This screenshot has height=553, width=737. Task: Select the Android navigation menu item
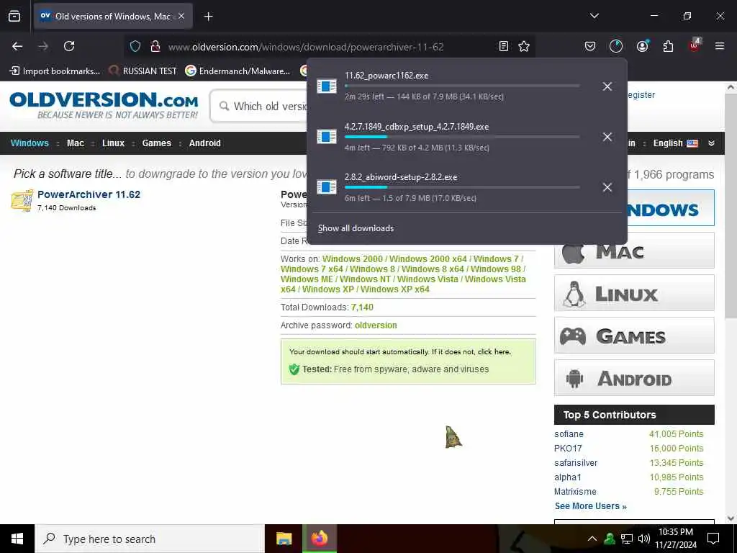(x=205, y=143)
